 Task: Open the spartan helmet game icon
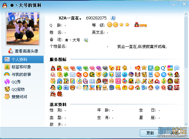point(177,75)
